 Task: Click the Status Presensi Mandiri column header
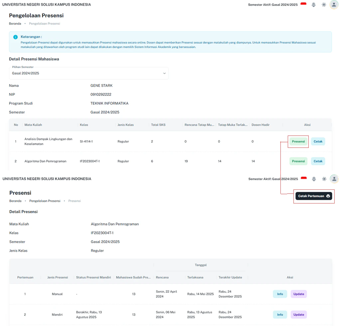[x=93, y=277]
